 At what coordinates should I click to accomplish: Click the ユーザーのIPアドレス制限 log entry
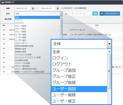click(90, 35)
